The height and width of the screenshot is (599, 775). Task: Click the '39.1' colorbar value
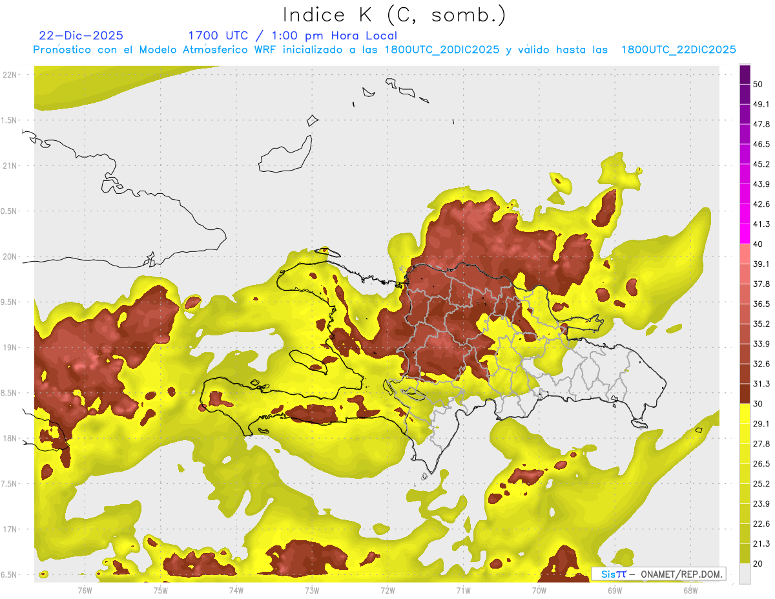click(x=761, y=264)
